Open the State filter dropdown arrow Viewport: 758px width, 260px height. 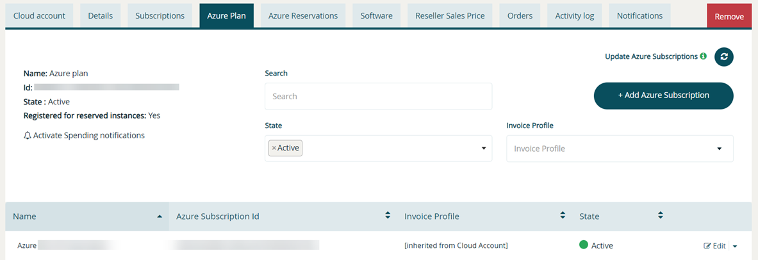pyautogui.click(x=483, y=149)
